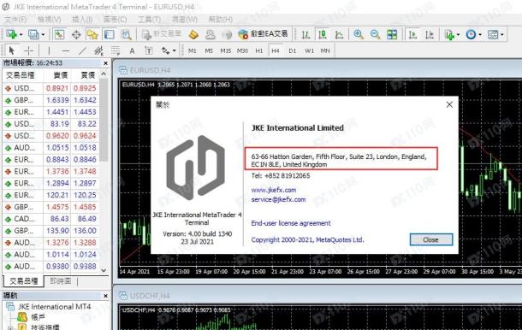The image size is (522, 330).
Task: Open the 圖表(C) menu
Action: tap(115, 20)
